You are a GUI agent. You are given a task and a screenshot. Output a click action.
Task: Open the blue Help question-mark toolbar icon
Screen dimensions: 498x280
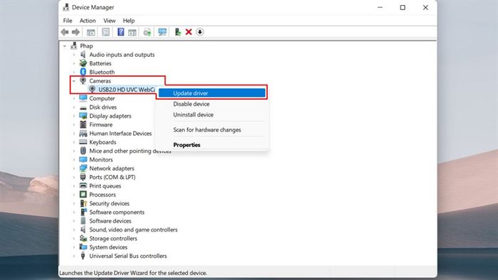[121, 32]
